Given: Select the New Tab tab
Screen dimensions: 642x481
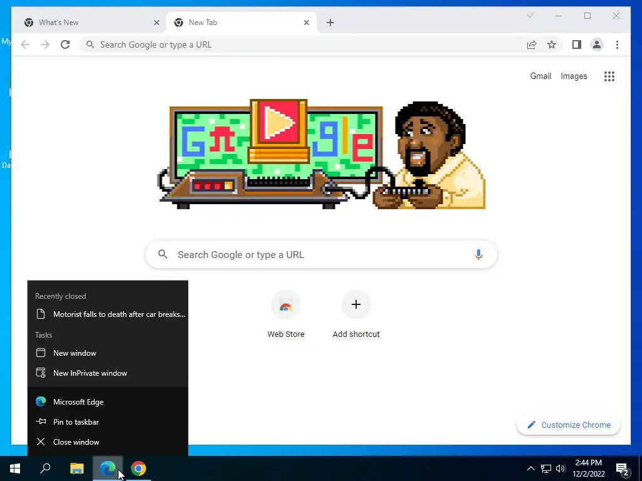Looking at the screenshot, I should (x=241, y=23).
